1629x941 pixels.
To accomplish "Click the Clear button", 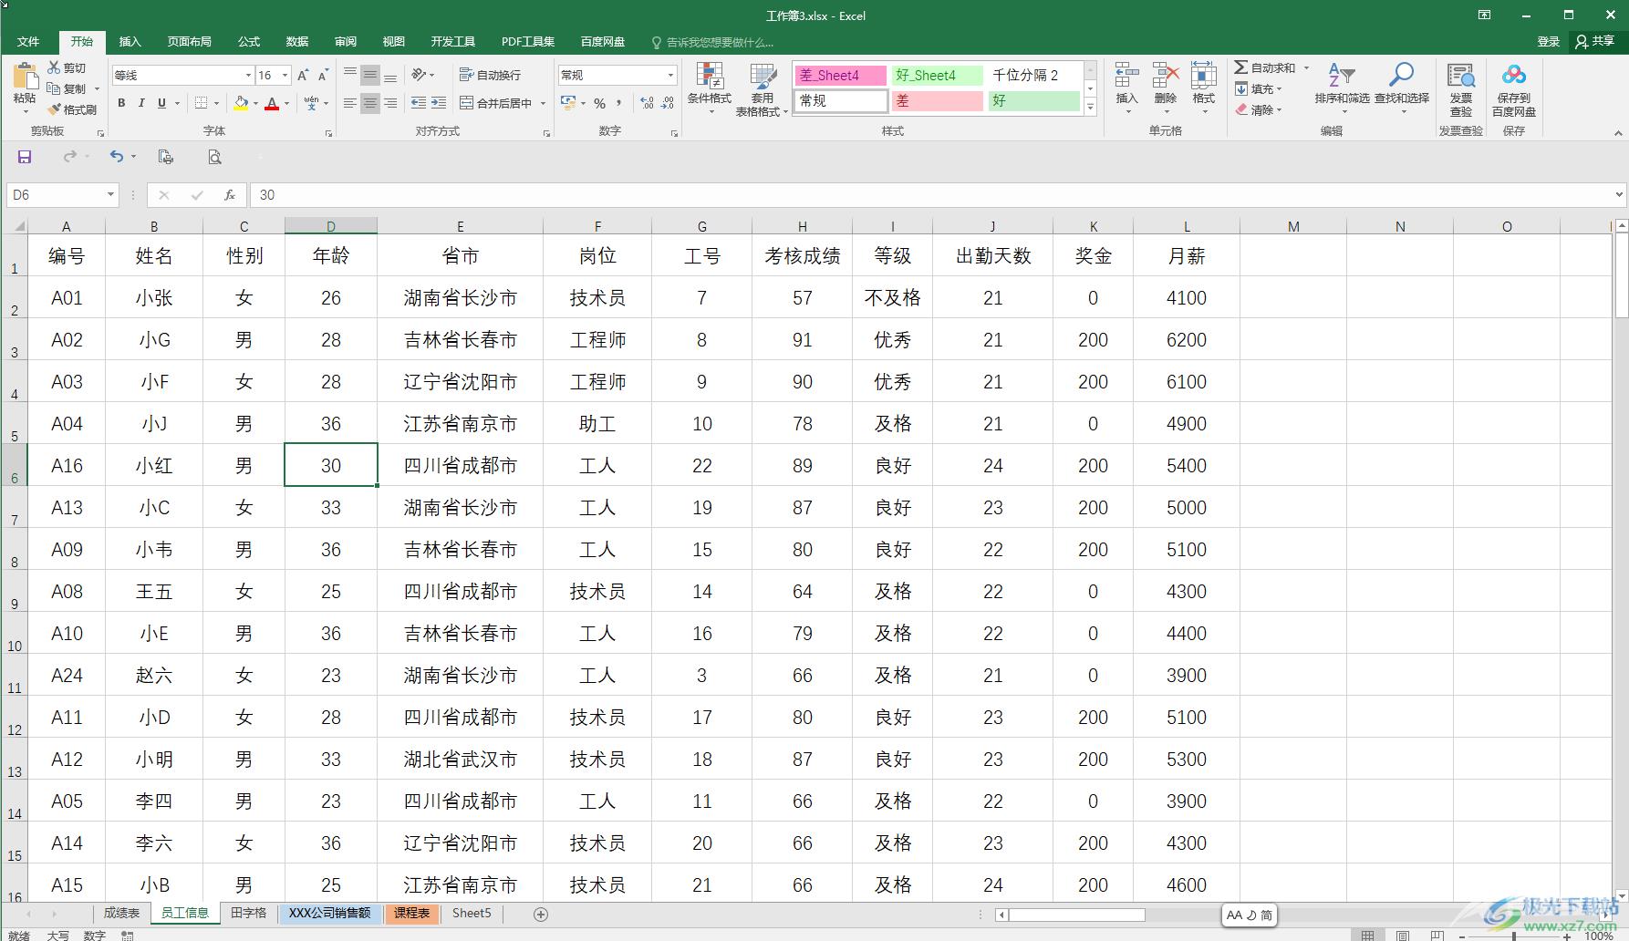I will [1259, 109].
